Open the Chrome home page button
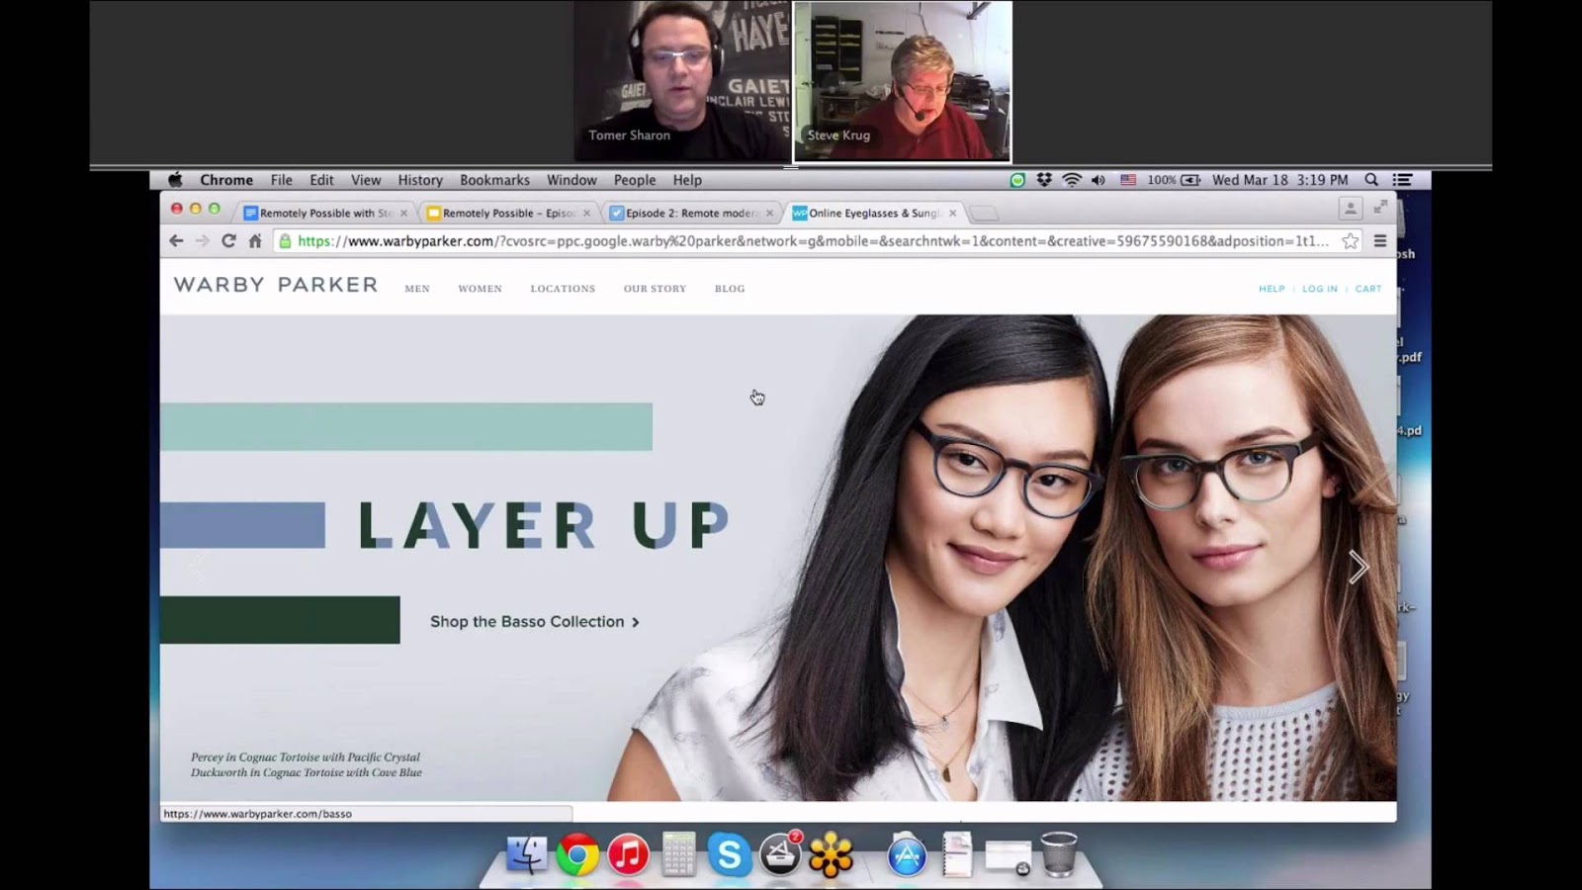Viewport: 1582px width, 890px height. tap(255, 241)
